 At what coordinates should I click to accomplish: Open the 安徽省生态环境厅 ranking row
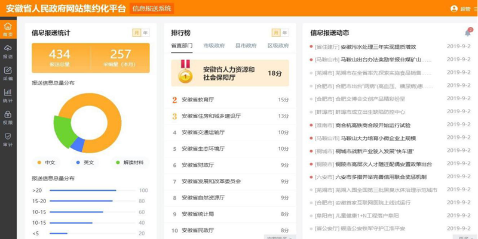pos(230,149)
